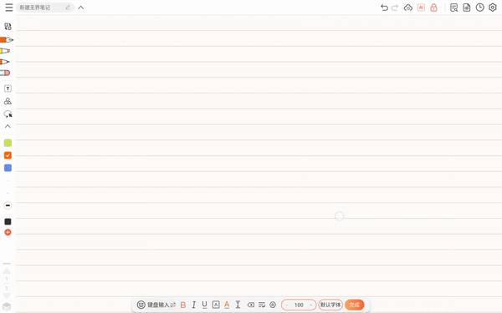Click the backspace delete icon
Viewport: 502px width, 313px height.
pyautogui.click(x=251, y=305)
